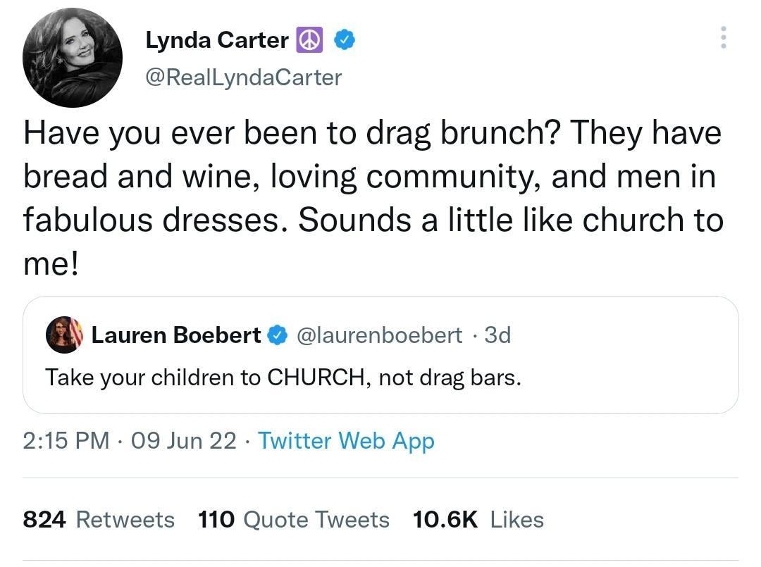Image resolution: width=761 pixels, height=567 pixels.
Task: Click the @laurenboebert handle
Action: [x=380, y=335]
